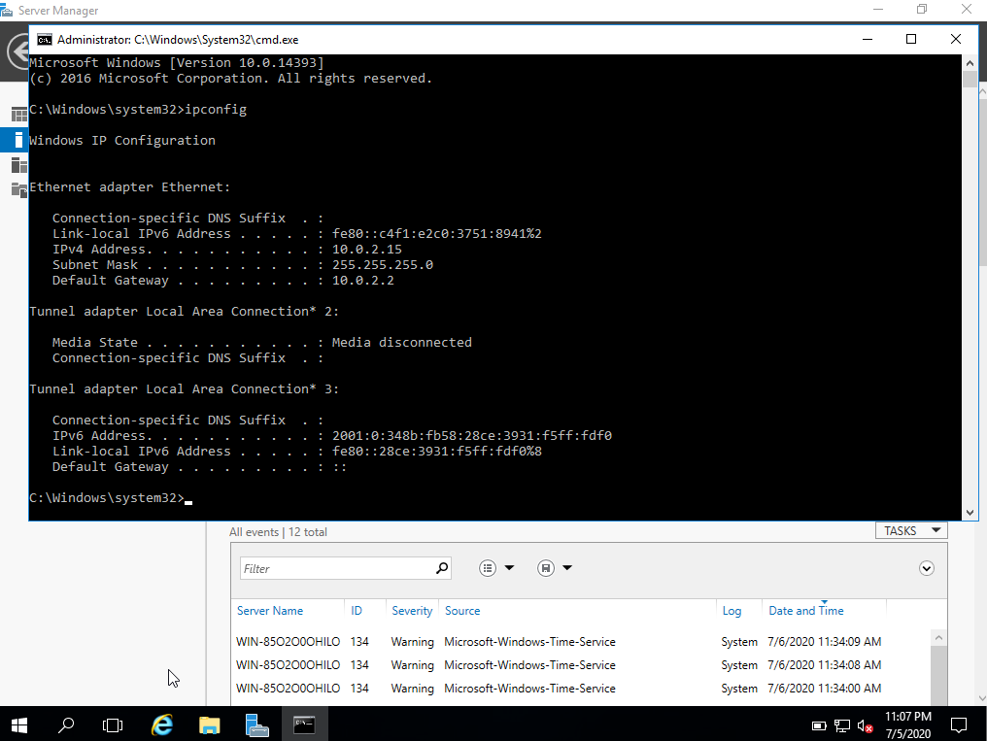Click the IPv4 address 10.0.2.15 text
The height and width of the screenshot is (741, 987).
tap(367, 249)
